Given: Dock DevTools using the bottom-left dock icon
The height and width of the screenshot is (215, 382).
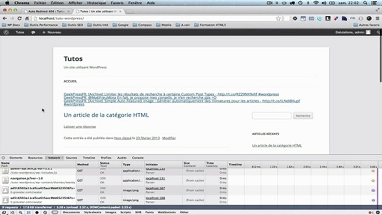Looking at the screenshot, I should [4, 212].
